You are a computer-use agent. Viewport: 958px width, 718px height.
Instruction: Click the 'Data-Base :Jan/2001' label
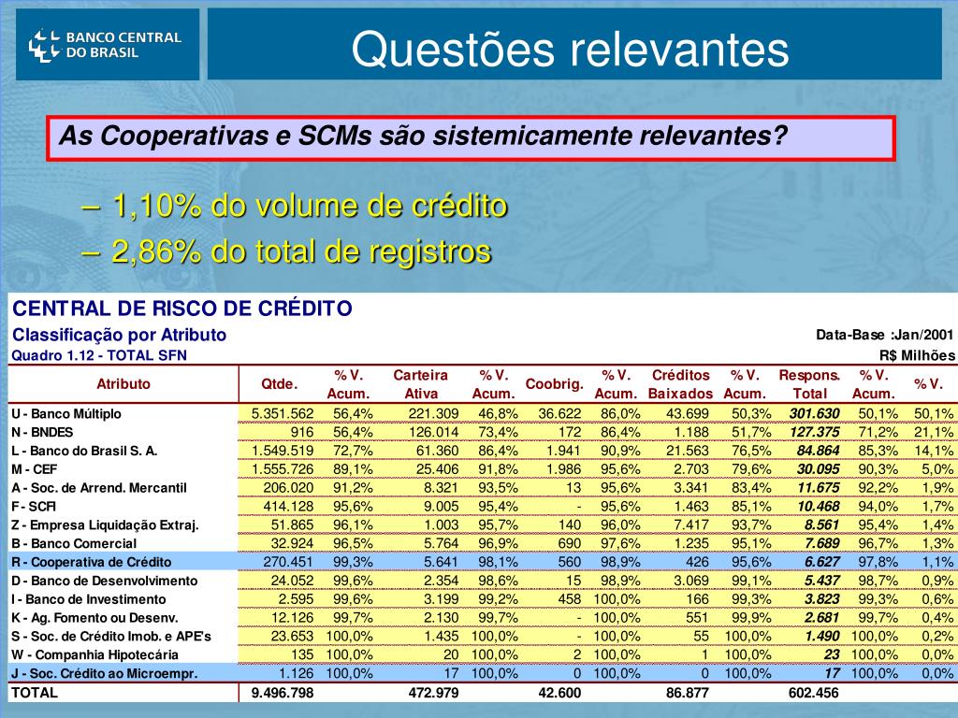pyautogui.click(x=885, y=335)
